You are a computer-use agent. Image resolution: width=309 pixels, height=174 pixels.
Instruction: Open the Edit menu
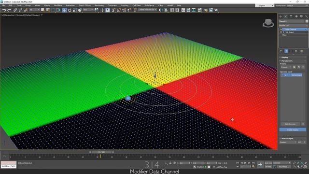coord(11,5)
